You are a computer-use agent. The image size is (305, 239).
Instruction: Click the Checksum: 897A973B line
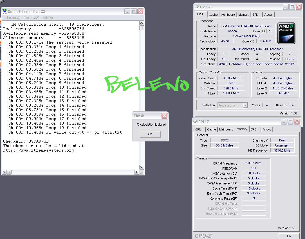point(26,141)
